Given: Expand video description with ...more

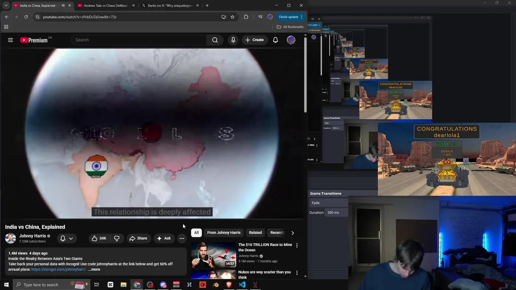Looking at the screenshot, I should [x=94, y=269].
